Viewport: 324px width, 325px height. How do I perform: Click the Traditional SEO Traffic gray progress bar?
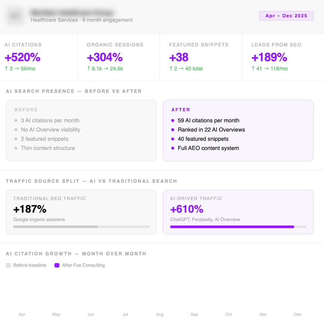click(x=81, y=227)
